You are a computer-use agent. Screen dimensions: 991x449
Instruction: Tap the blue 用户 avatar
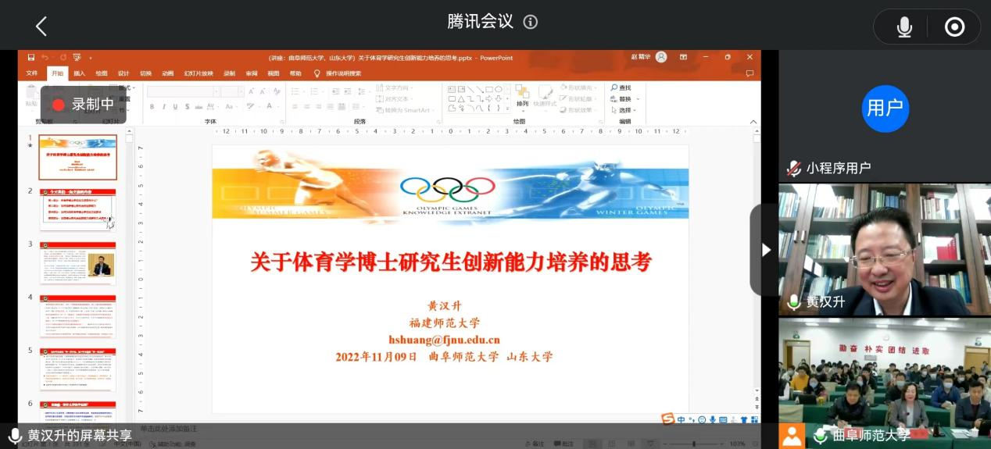885,109
